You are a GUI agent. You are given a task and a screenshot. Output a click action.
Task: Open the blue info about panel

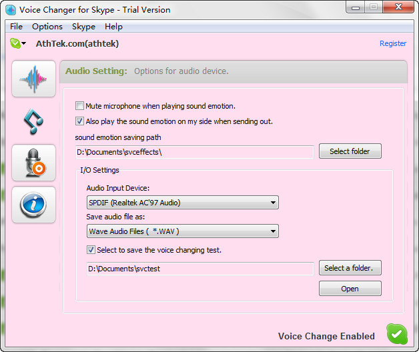tap(33, 204)
